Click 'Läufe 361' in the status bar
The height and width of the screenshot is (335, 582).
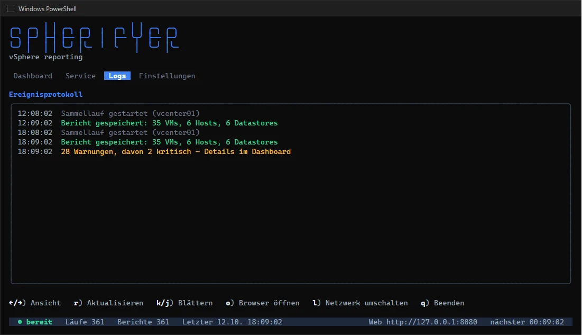click(x=85, y=322)
